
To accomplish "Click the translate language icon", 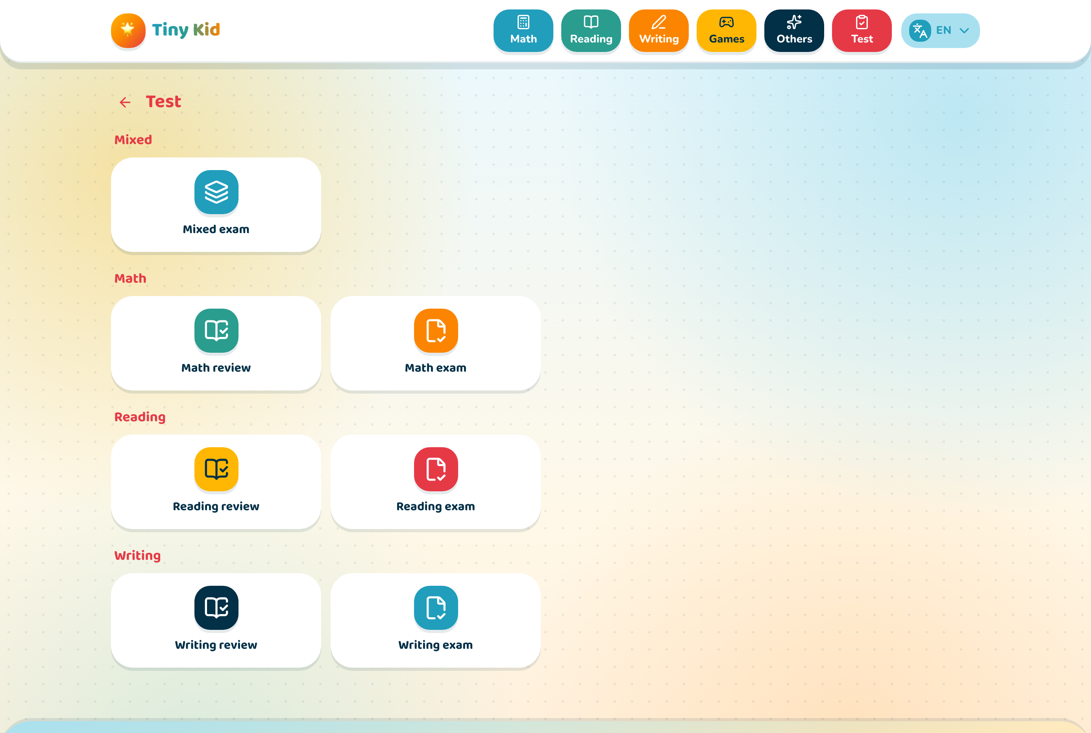I will [x=919, y=31].
